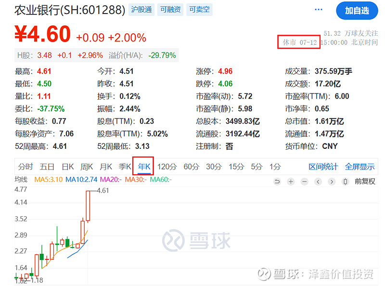Click the 51.32 万球友关注 followers text
Image resolution: width=385 pixels, height=286 pixels.
point(351,33)
